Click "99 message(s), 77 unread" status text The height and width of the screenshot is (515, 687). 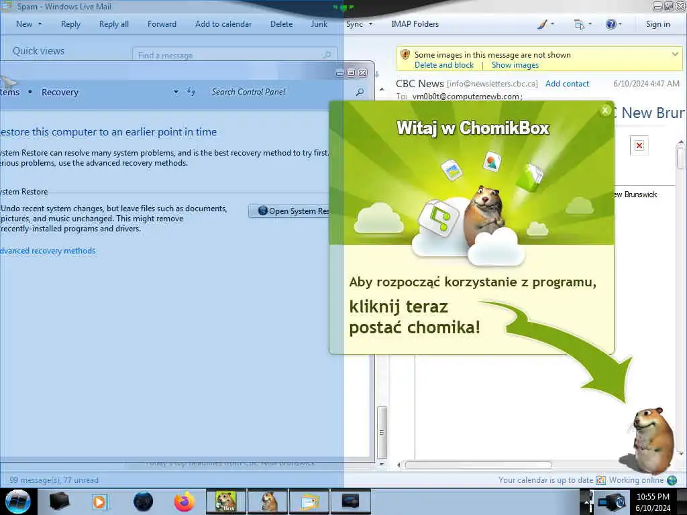tap(54, 480)
